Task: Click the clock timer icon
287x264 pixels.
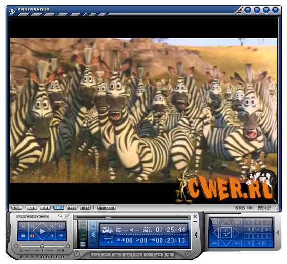Action: point(77,254)
